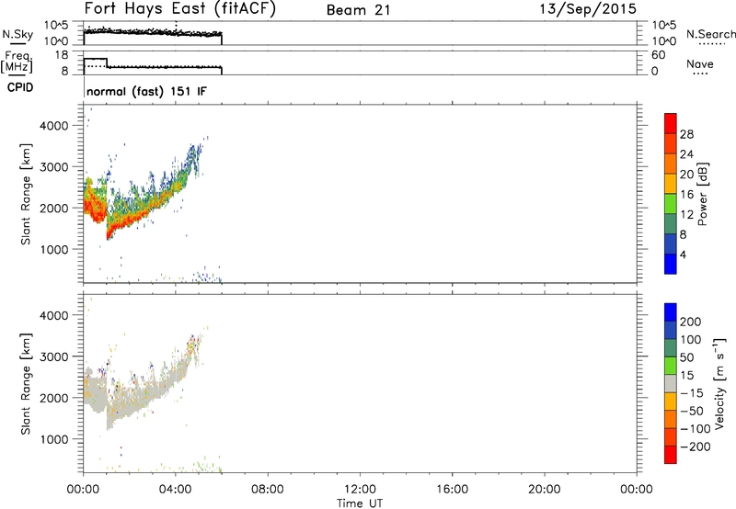Click the blue top of velocity colorbar
Screen dimensions: 736x509
tap(671, 312)
